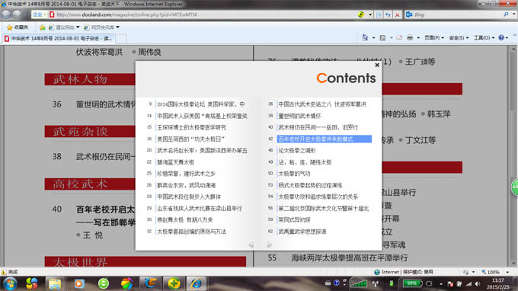
Task: Open the Favorites star button
Action: tap(18, 27)
